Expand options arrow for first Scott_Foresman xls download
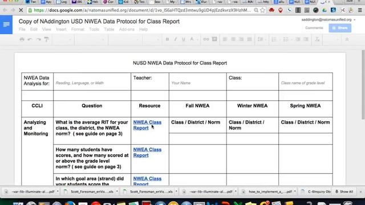This screenshot has height=205, width=365. point(117,191)
